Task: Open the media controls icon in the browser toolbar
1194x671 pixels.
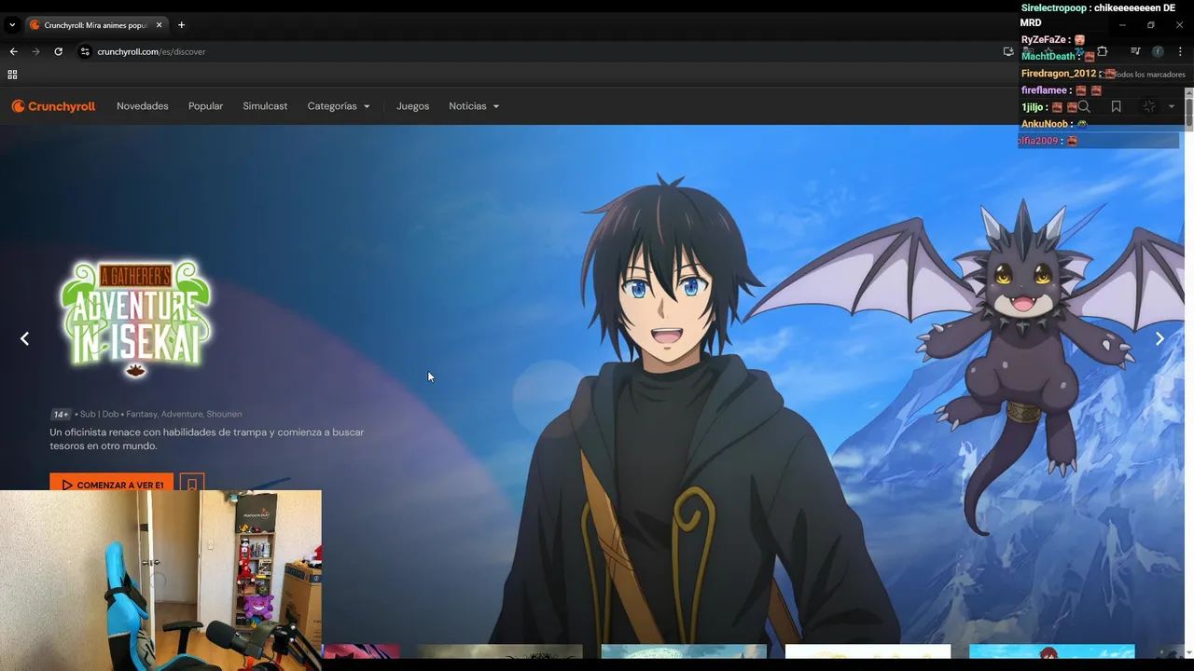Action: [x=1135, y=51]
